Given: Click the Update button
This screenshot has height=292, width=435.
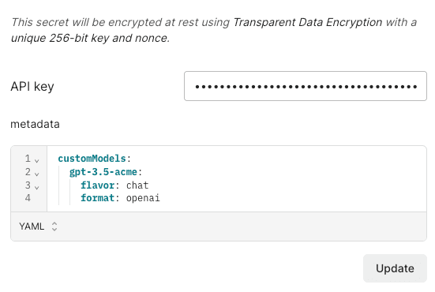Looking at the screenshot, I should [x=395, y=268].
